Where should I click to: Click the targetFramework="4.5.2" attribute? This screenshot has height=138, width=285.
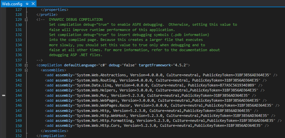164,65
